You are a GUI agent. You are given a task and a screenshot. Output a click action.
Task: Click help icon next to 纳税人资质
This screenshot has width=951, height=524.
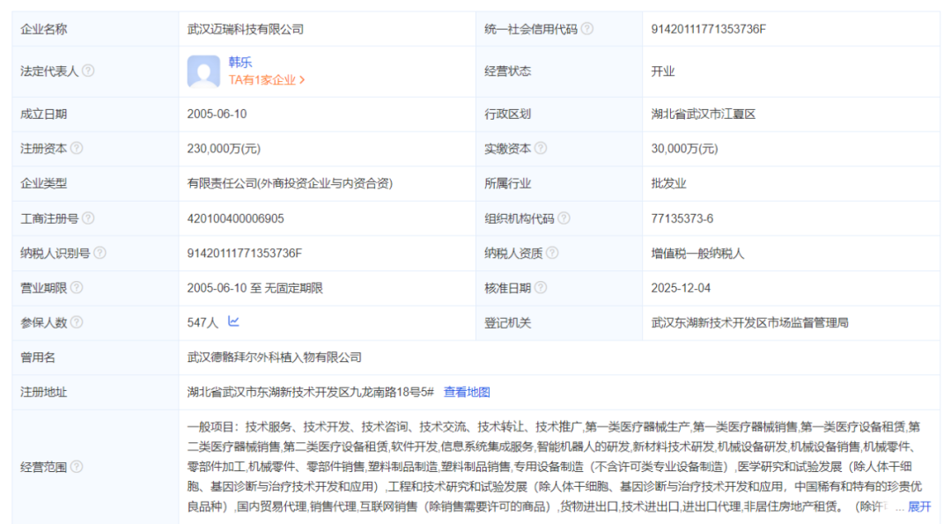click(x=552, y=253)
